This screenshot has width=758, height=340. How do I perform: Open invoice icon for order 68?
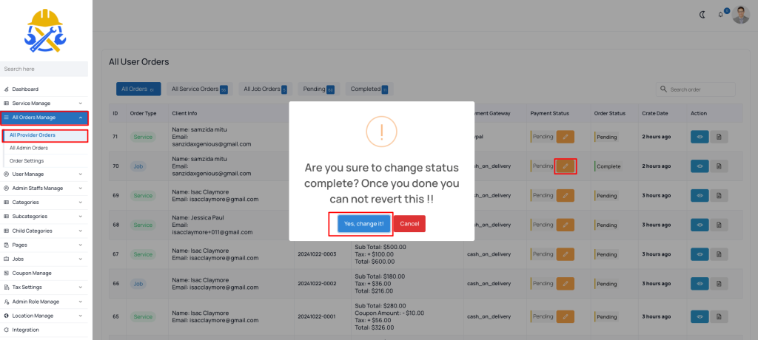click(718, 225)
